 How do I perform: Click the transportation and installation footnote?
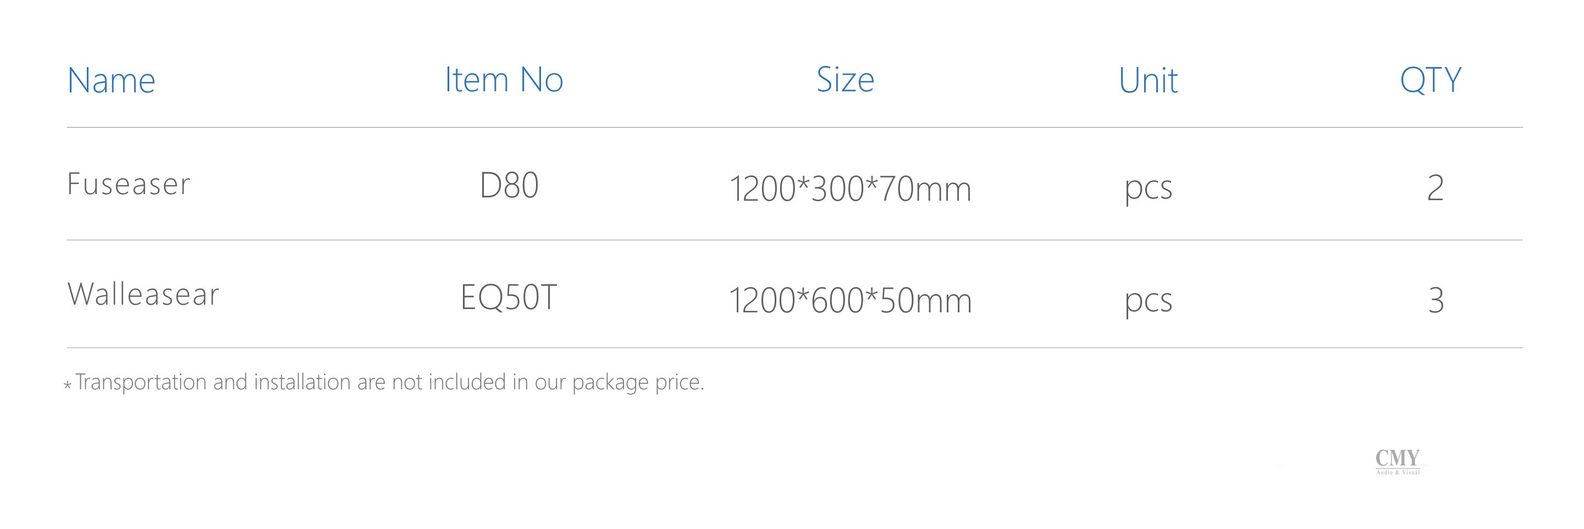tap(389, 382)
